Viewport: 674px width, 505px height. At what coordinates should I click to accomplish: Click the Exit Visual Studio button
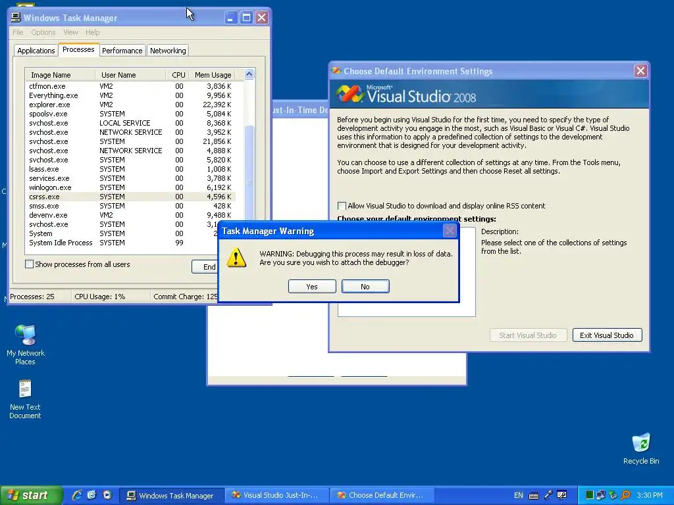tap(607, 335)
